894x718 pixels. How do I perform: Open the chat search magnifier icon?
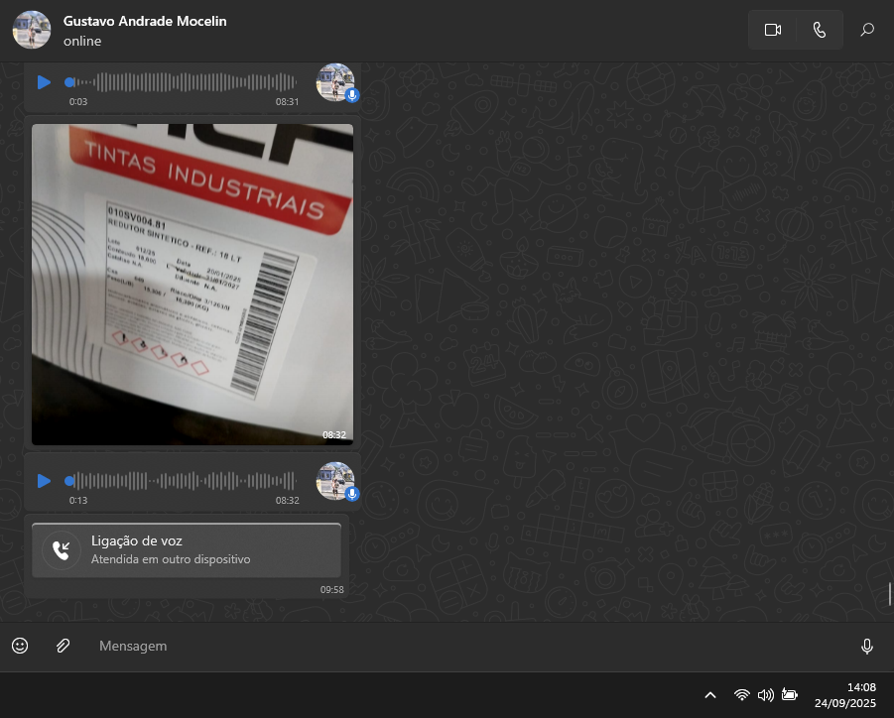click(867, 30)
